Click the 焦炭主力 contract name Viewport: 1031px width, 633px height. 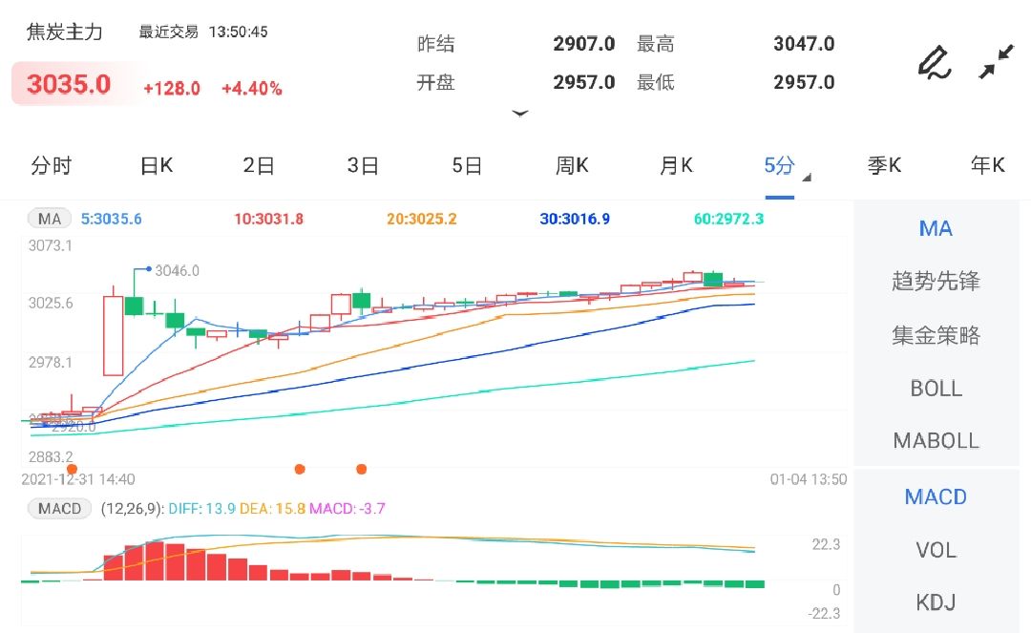(65, 32)
